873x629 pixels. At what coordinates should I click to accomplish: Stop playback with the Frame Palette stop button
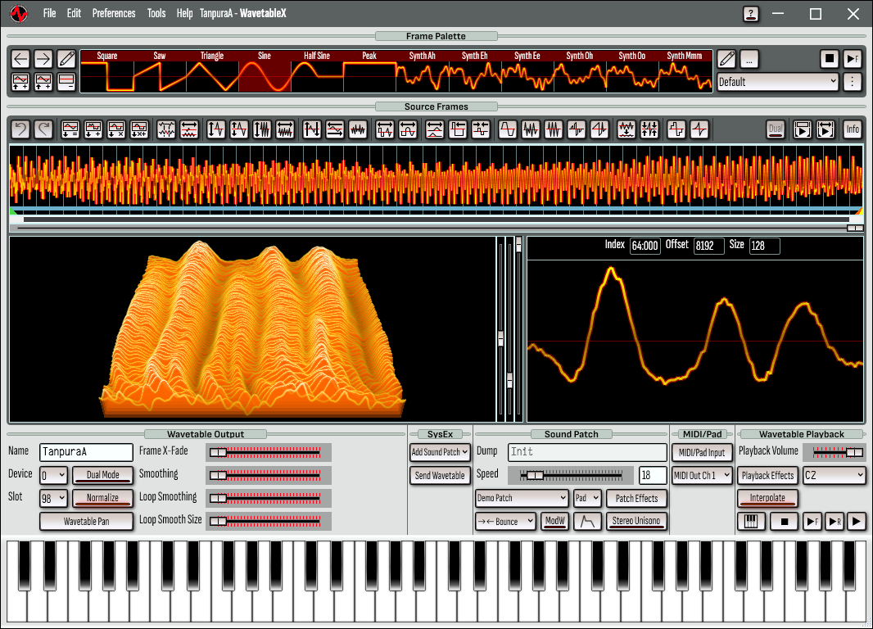click(829, 59)
